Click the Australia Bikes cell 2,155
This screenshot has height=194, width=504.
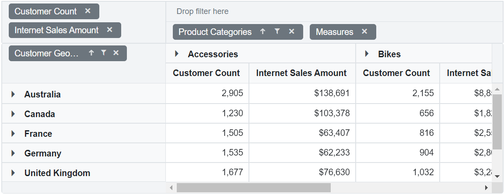398,93
